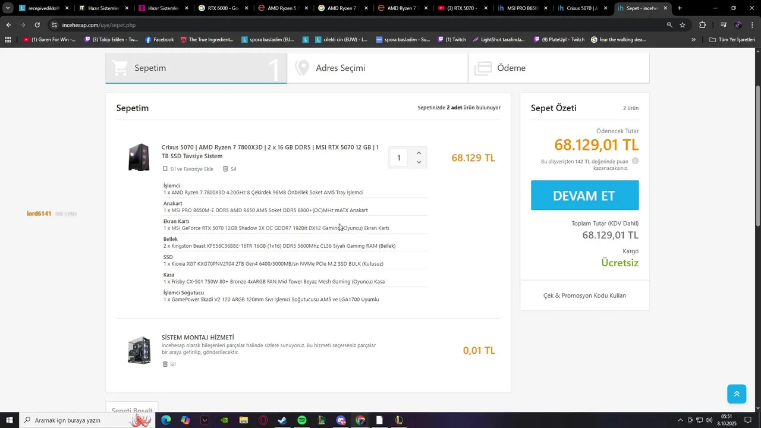Close the Sepet - incehesap tab
Image resolution: width=761 pixels, height=428 pixels.
(665, 8)
